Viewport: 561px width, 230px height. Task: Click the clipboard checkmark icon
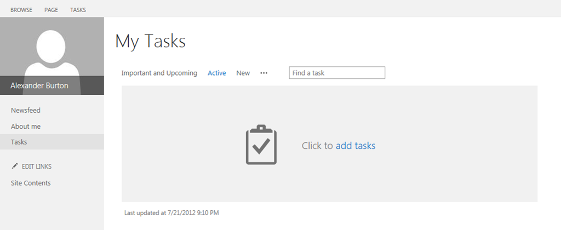point(261,145)
